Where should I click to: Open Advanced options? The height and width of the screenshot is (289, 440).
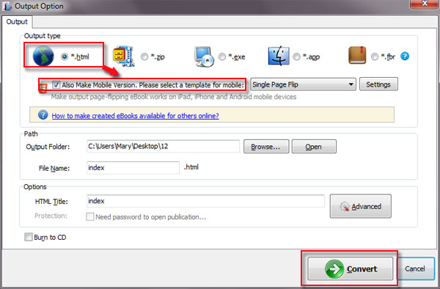click(361, 206)
